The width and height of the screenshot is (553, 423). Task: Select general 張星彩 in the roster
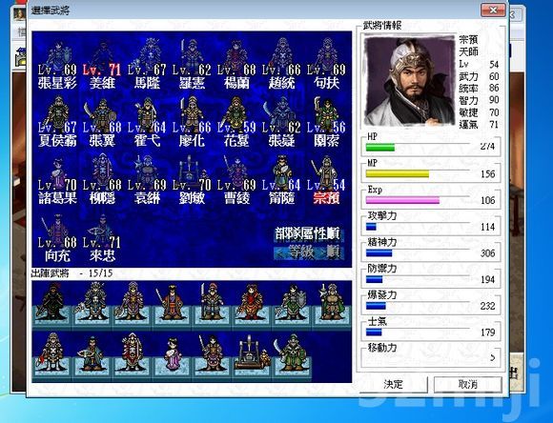coord(57,64)
